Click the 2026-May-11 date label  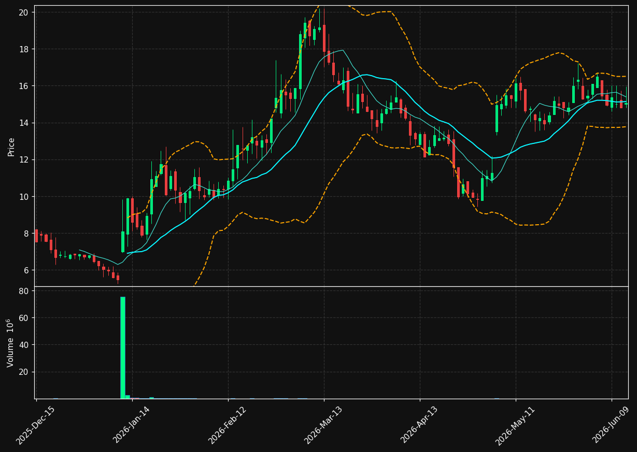pyautogui.click(x=515, y=426)
